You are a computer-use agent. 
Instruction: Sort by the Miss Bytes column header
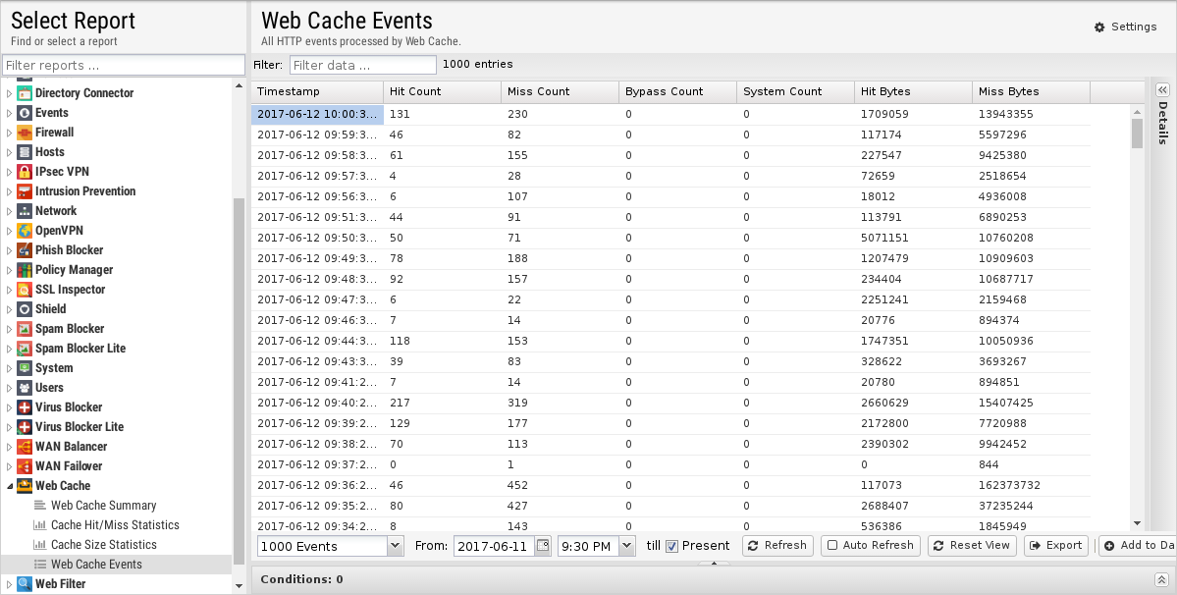click(1031, 91)
